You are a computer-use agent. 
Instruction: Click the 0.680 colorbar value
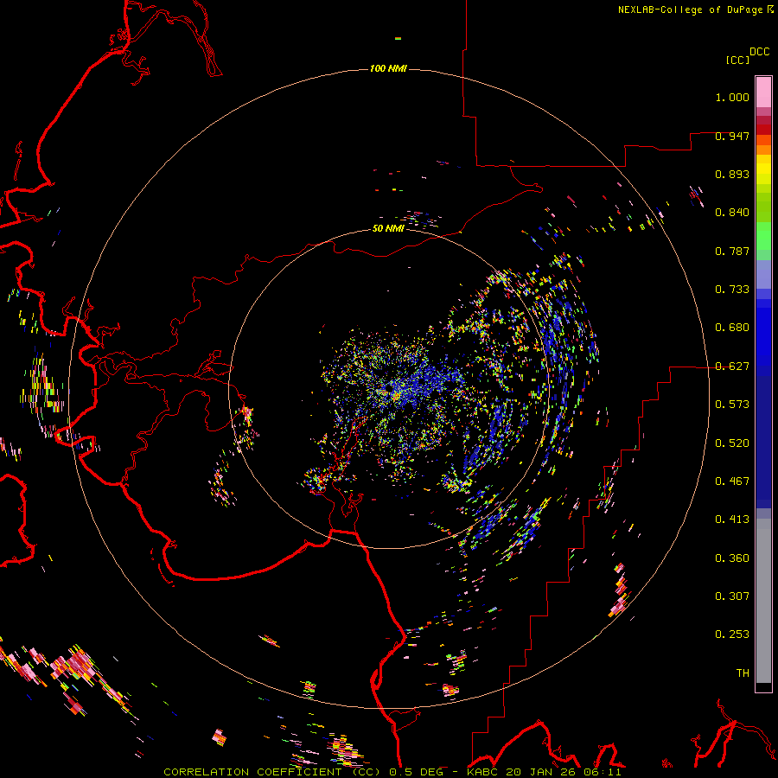tap(732, 328)
